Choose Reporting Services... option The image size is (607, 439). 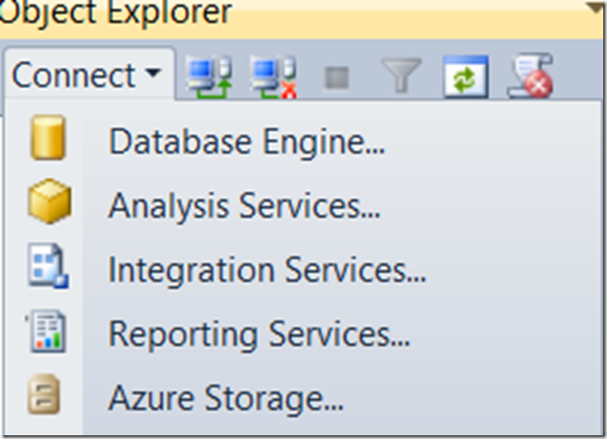pyautogui.click(x=259, y=334)
